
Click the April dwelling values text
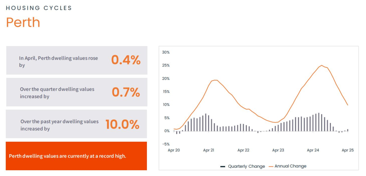(x=58, y=61)
